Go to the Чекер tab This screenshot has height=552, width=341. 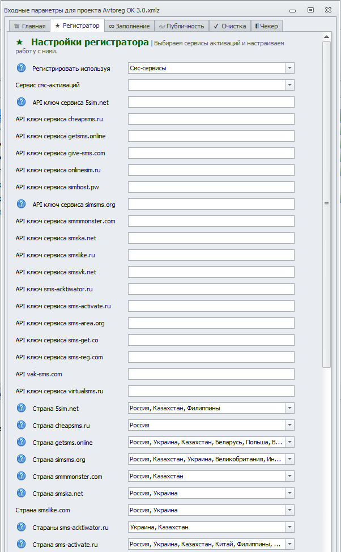pos(267,26)
